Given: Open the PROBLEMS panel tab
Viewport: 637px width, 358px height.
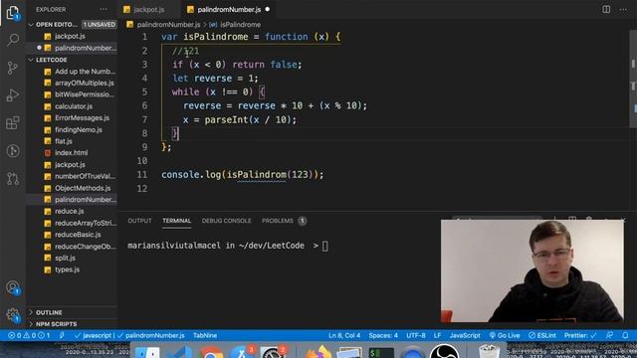Looking at the screenshot, I should 284,221.
